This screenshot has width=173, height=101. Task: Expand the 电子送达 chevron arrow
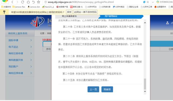31,47
